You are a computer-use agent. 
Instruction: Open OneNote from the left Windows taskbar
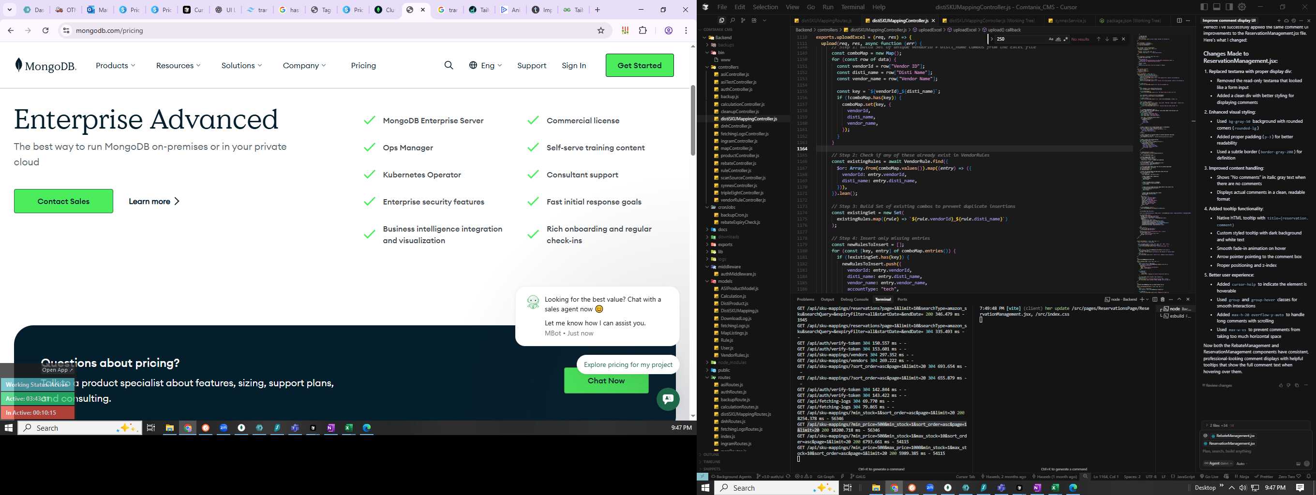pyautogui.click(x=331, y=428)
